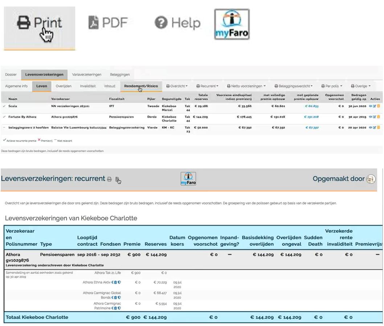The height and width of the screenshot is (326, 384).
Task: Open the Netto voorzieningen dropdown
Action: pyautogui.click(x=246, y=86)
